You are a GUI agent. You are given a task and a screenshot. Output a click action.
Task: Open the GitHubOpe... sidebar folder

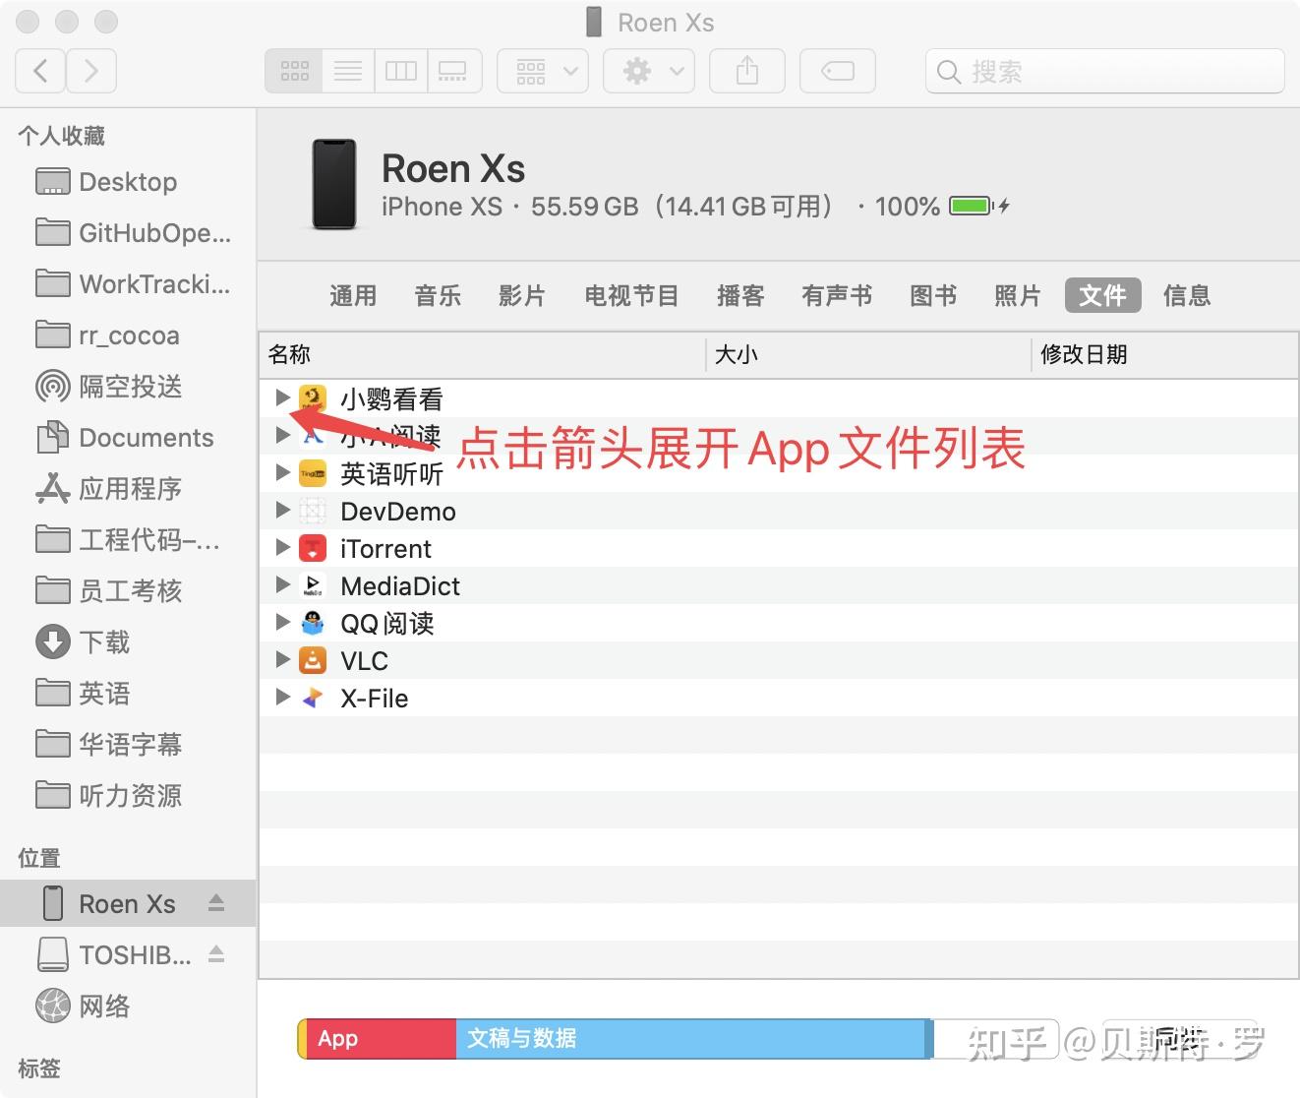click(128, 233)
